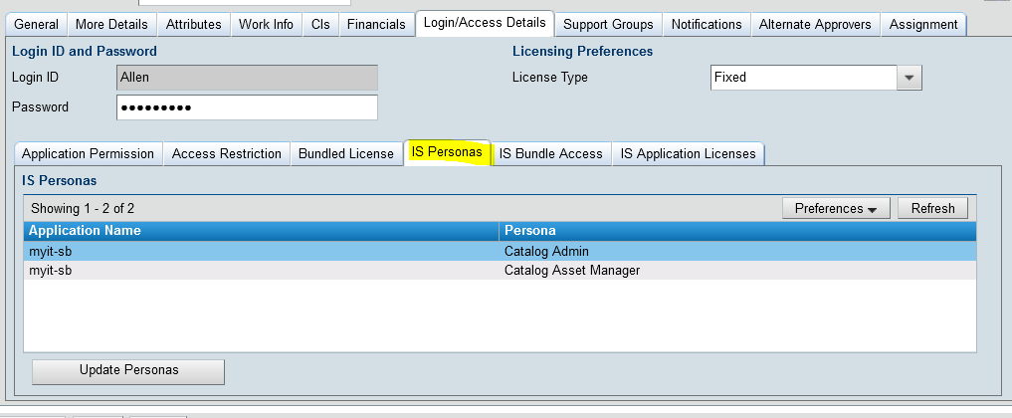Viewport: 1012px width, 418px height.
Task: Select the Attributes tab
Action: [194, 24]
